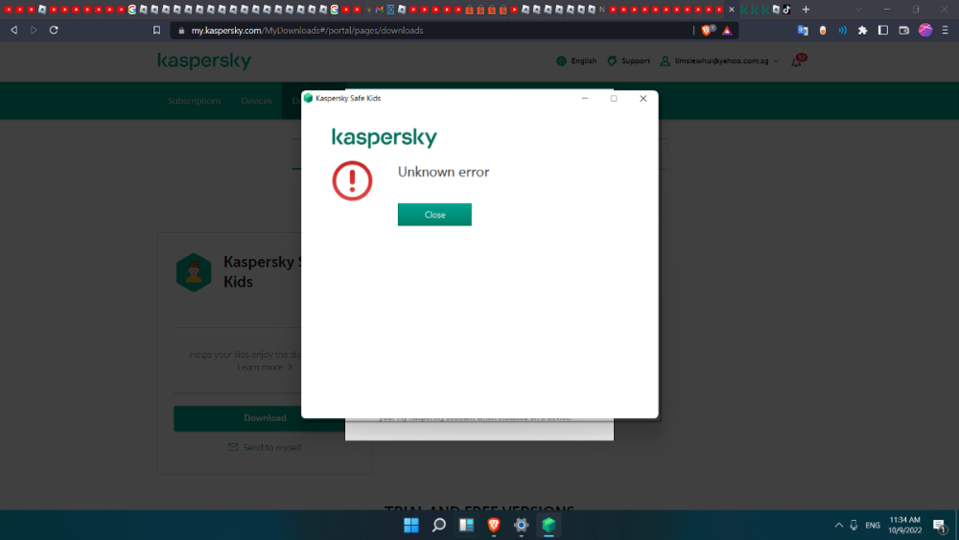Open the Support link
959x540 pixels.
pyautogui.click(x=629, y=60)
